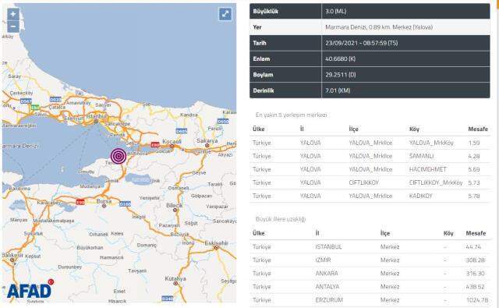Click the Sakarya label on the map
Viewport: 499px width, 308px height.
207,140
